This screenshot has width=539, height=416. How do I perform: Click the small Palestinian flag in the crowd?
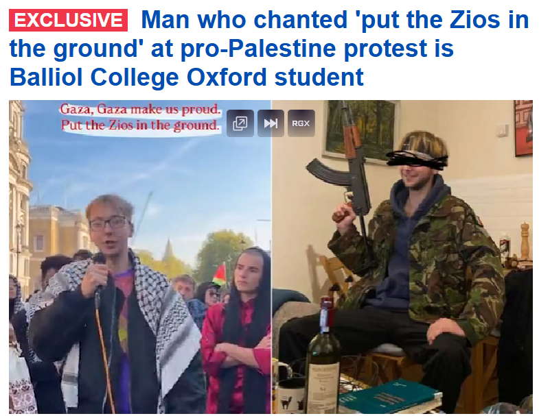pyautogui.click(x=220, y=275)
